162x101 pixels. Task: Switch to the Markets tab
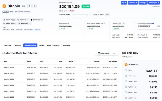coord(18,45)
